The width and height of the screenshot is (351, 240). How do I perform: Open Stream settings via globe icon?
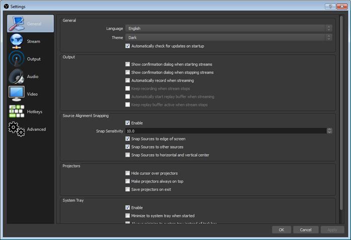coord(17,41)
